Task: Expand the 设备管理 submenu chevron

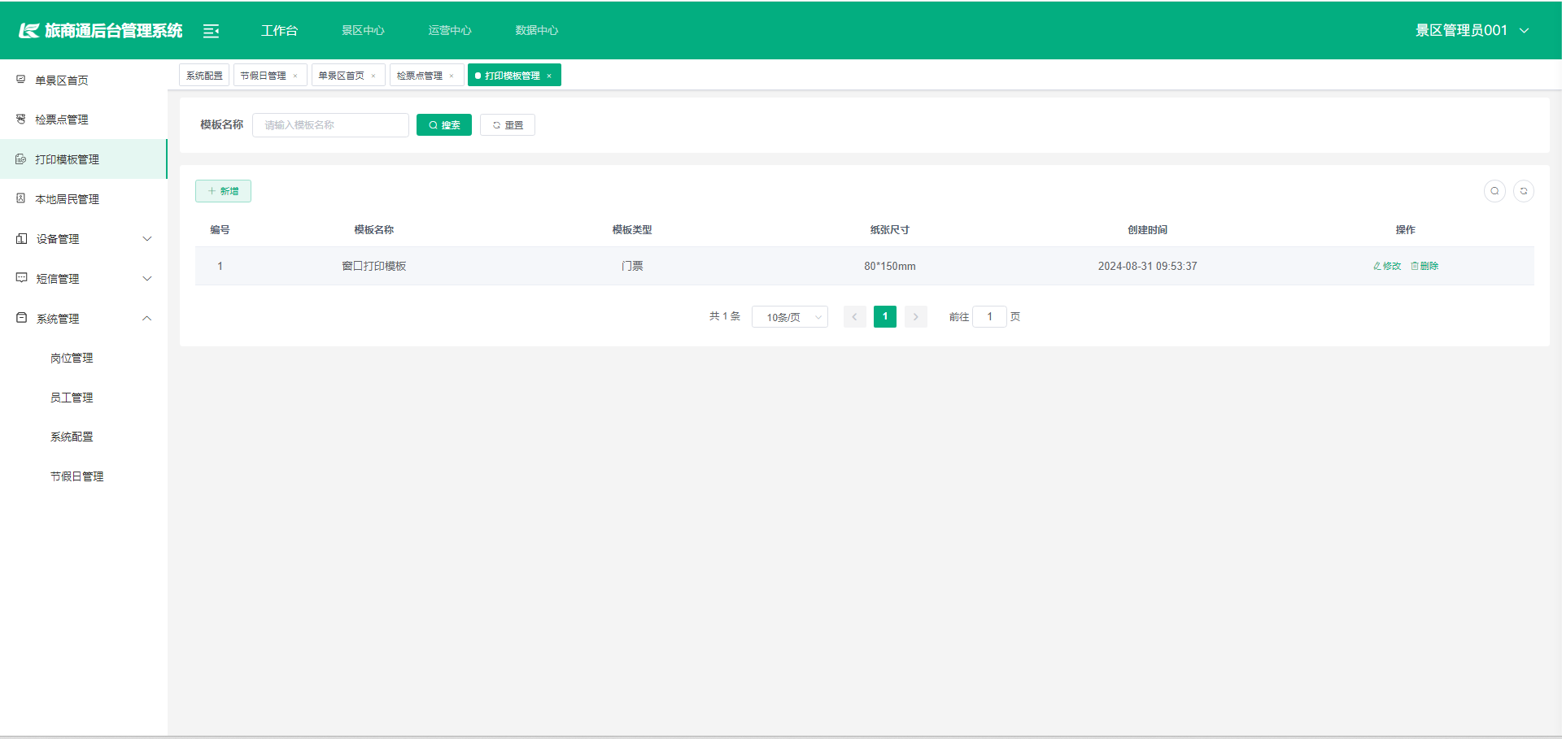Action: 147,238
